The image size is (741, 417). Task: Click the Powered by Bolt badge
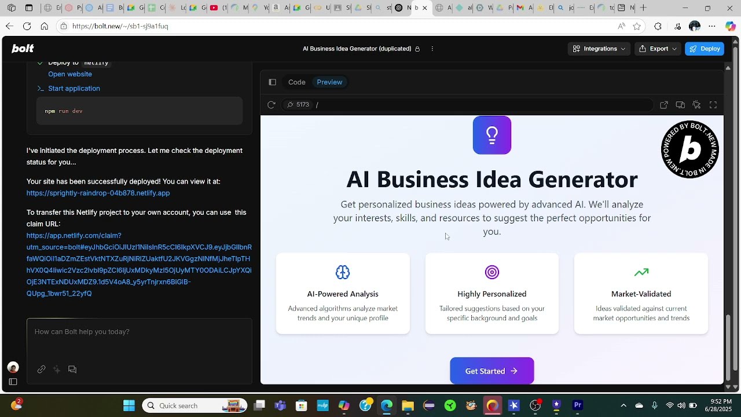click(689, 149)
